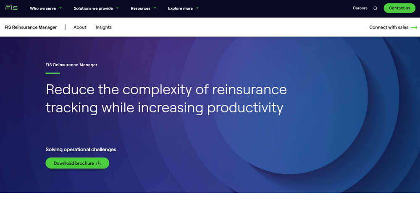Click the text Solving operational challenges
The width and height of the screenshot is (420, 197).
[x=81, y=149]
